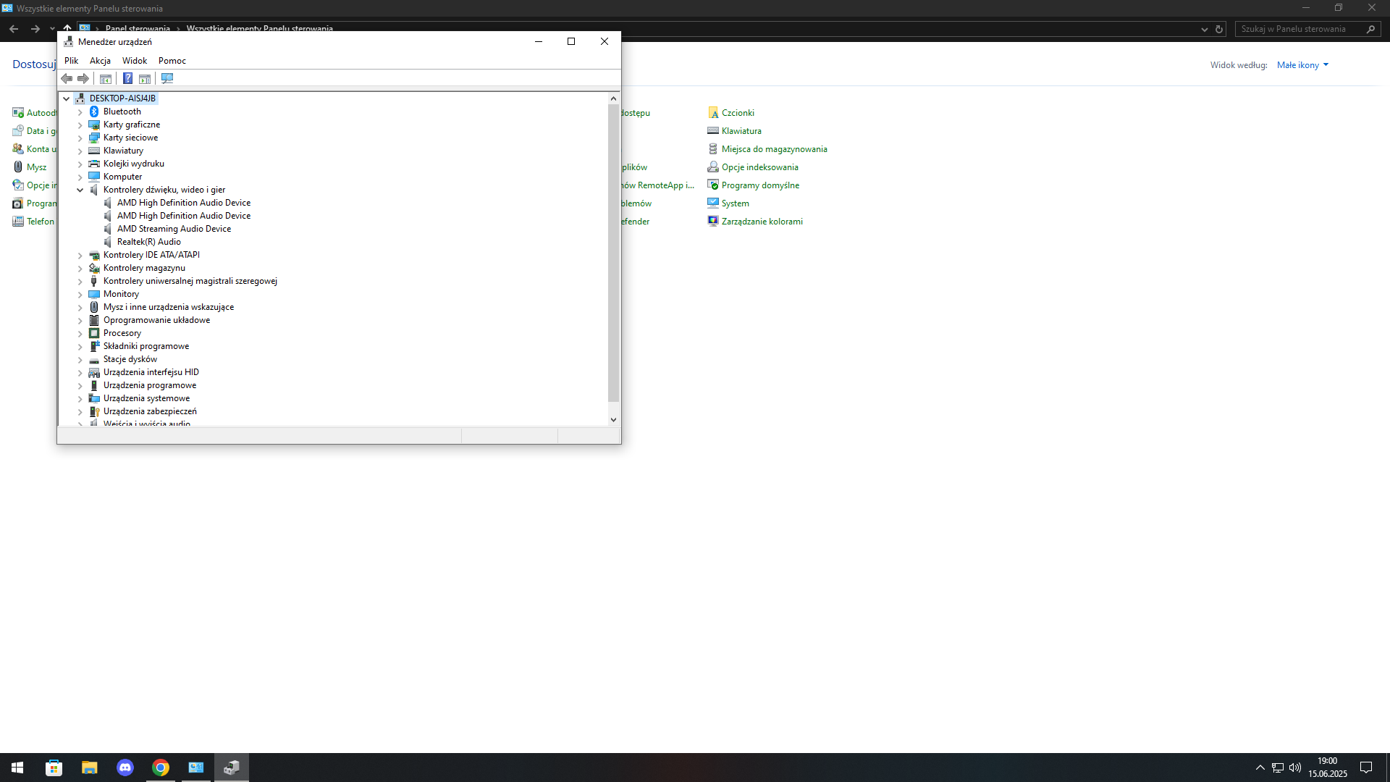Screen dimensions: 1390x782
Task: Select Mysz i inne urządzenia wskazujące row
Action: click(169, 307)
